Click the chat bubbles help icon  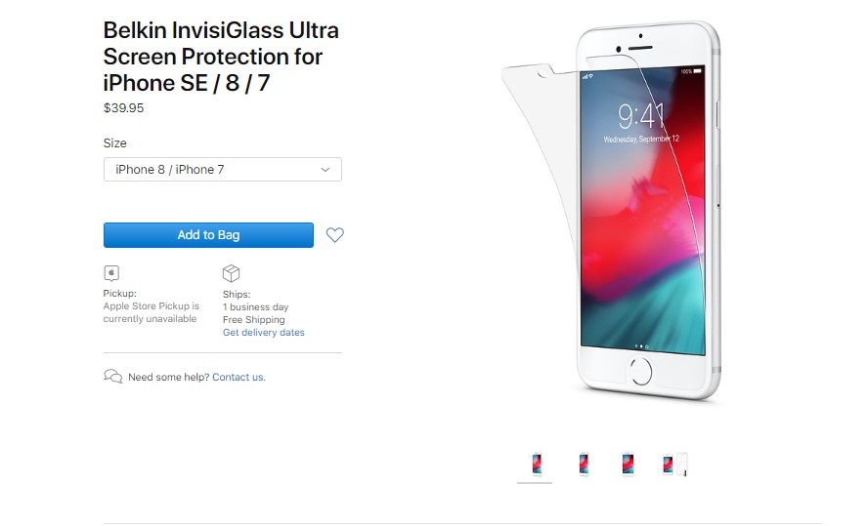click(x=112, y=377)
